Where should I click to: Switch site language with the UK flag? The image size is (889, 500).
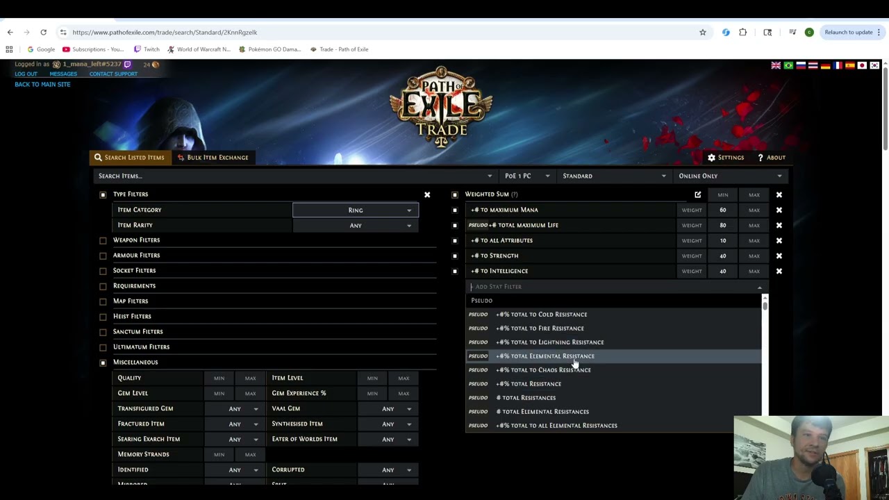(776, 65)
